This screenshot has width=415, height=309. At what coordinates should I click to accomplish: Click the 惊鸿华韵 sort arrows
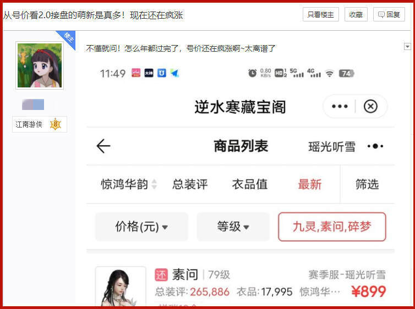[x=154, y=184]
